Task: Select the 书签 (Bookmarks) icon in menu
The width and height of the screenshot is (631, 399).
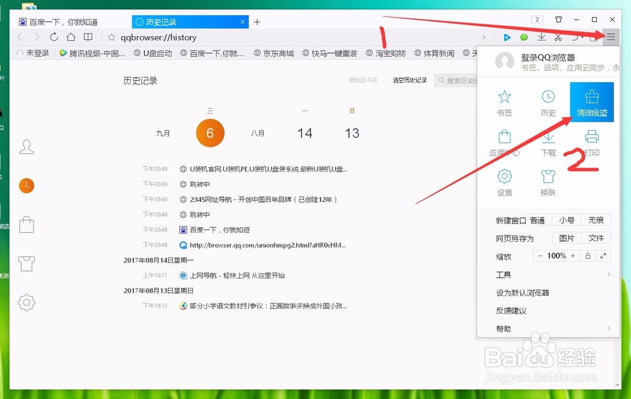Action: (x=504, y=102)
